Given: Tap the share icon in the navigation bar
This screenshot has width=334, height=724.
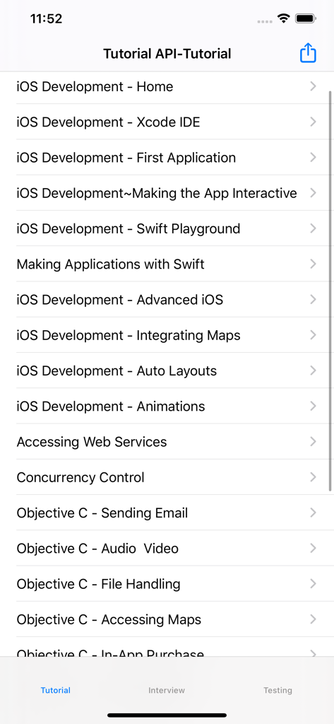Looking at the screenshot, I should 308,53.
